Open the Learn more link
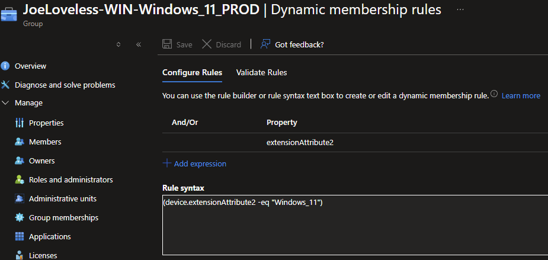The image size is (548, 260). click(521, 95)
